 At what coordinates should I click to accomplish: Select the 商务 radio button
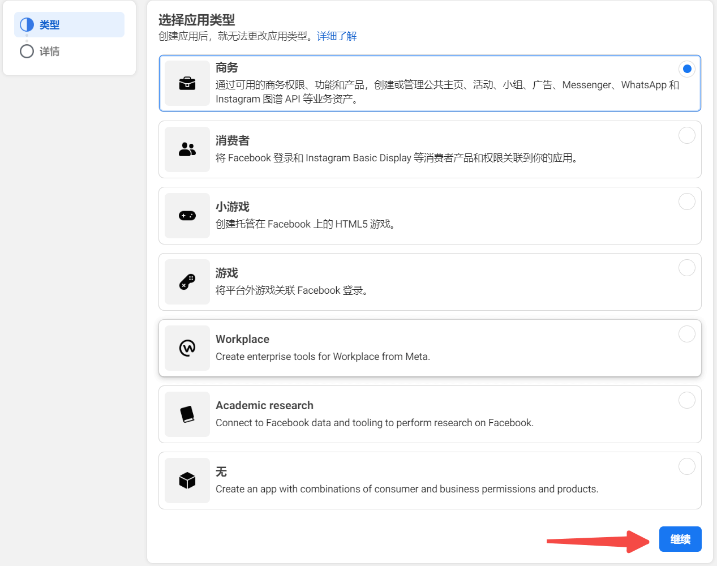point(686,69)
